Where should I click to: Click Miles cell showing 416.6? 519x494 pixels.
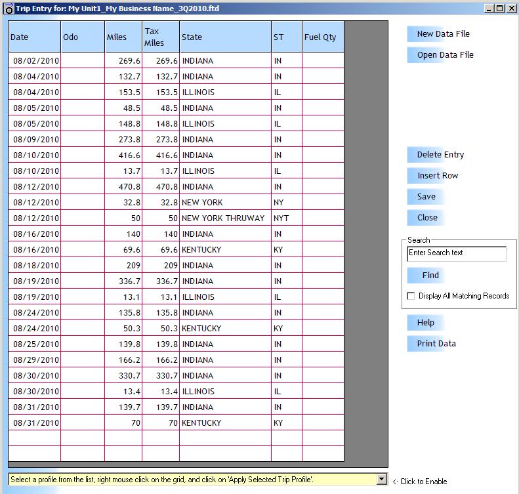pos(123,155)
